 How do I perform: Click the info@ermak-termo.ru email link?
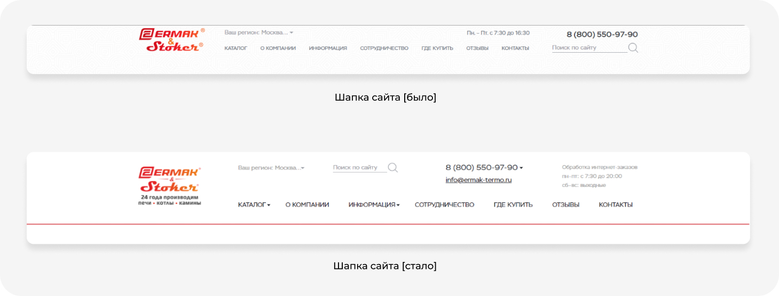(x=478, y=180)
